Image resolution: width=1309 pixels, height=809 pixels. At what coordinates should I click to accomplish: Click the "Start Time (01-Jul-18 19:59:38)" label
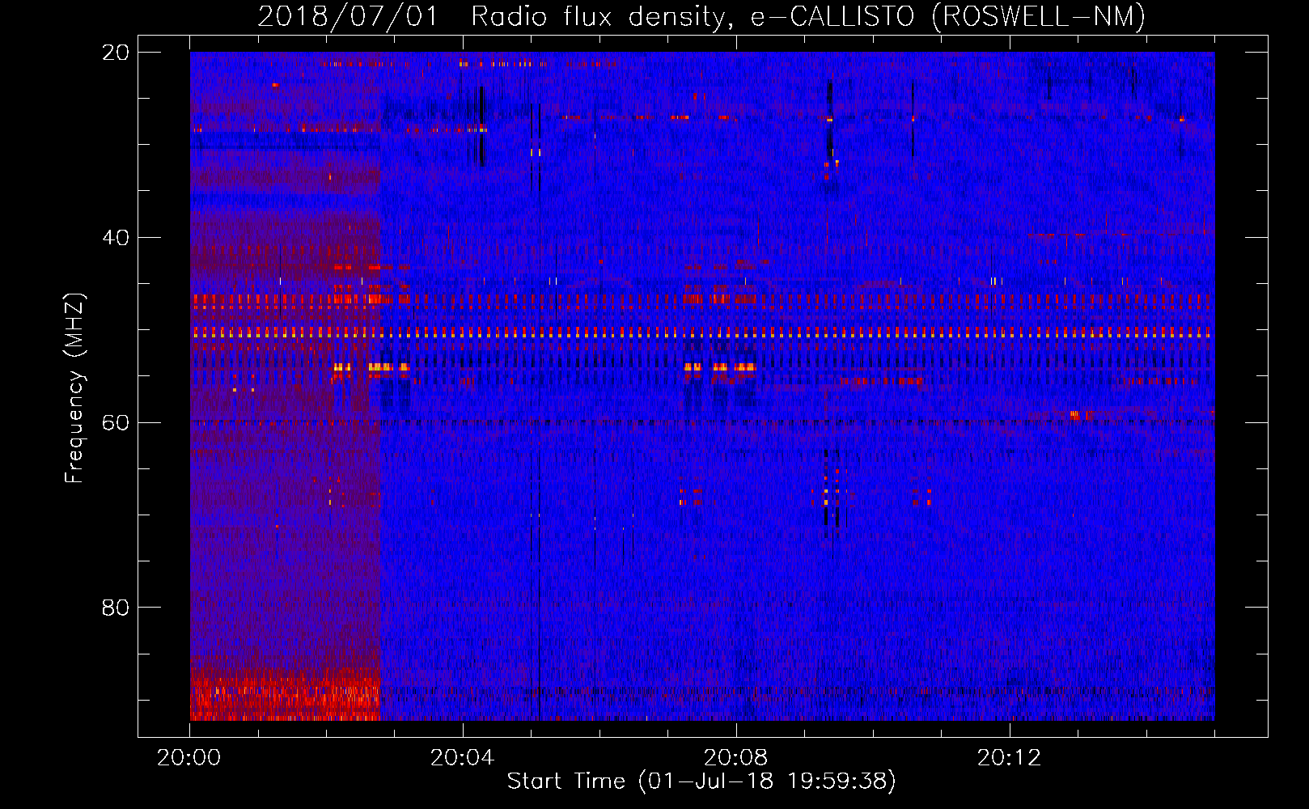click(701, 781)
